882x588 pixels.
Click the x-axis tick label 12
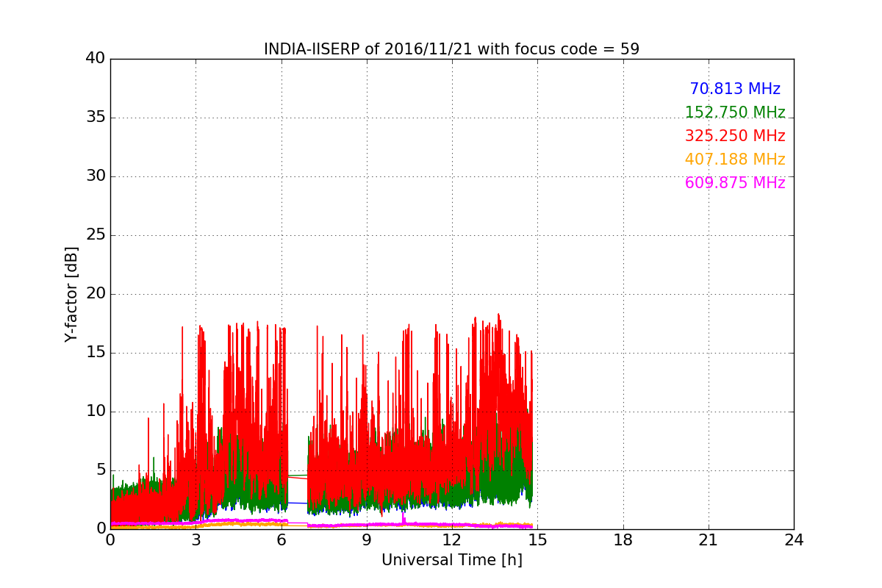pyautogui.click(x=452, y=540)
